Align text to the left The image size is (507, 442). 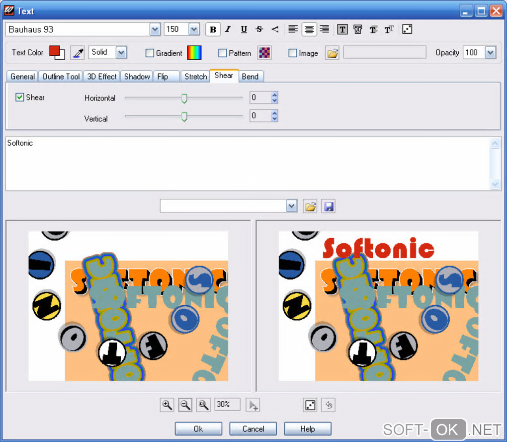pyautogui.click(x=293, y=29)
